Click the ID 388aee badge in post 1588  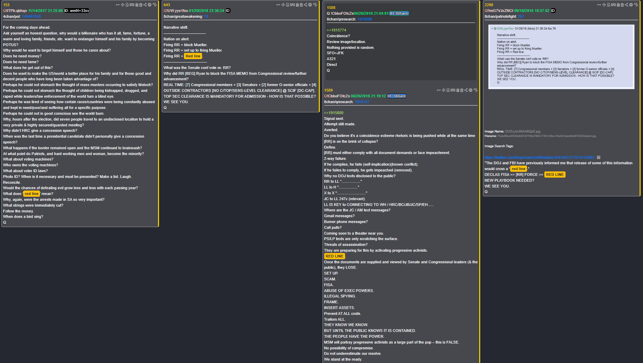(399, 13)
